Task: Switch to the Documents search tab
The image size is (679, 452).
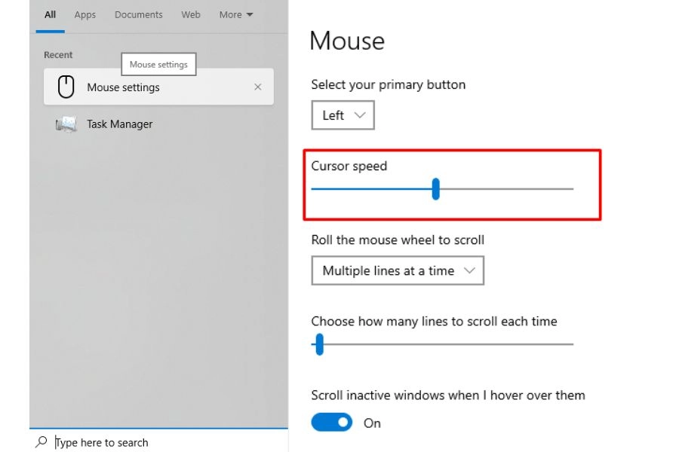Action: click(139, 15)
